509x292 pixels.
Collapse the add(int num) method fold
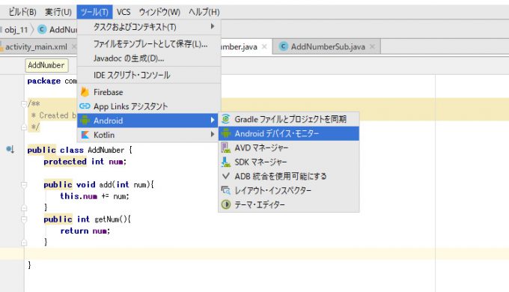point(24,185)
